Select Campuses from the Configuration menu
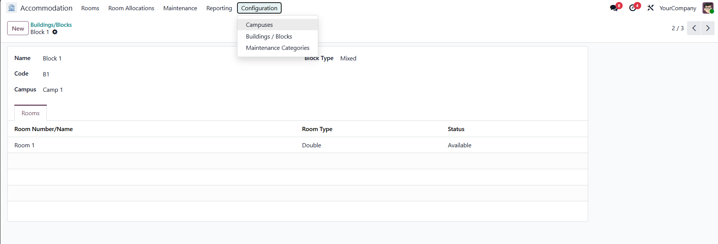Viewport: 718px width, 244px height. (259, 25)
